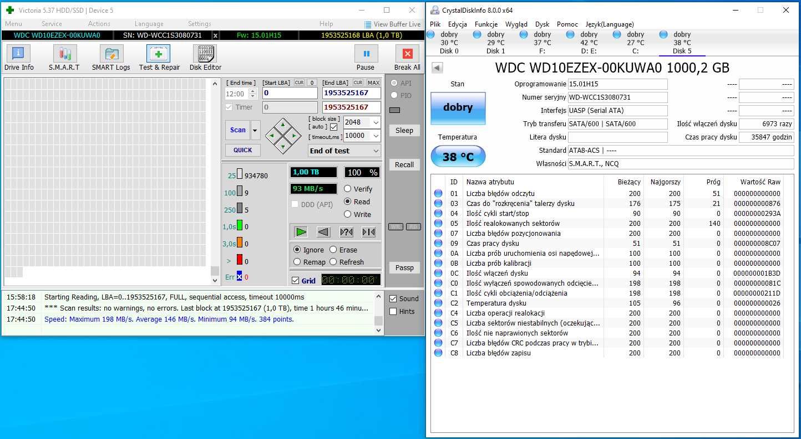801x439 pixels.
Task: Click the x next to serial number
Action: tap(215, 35)
